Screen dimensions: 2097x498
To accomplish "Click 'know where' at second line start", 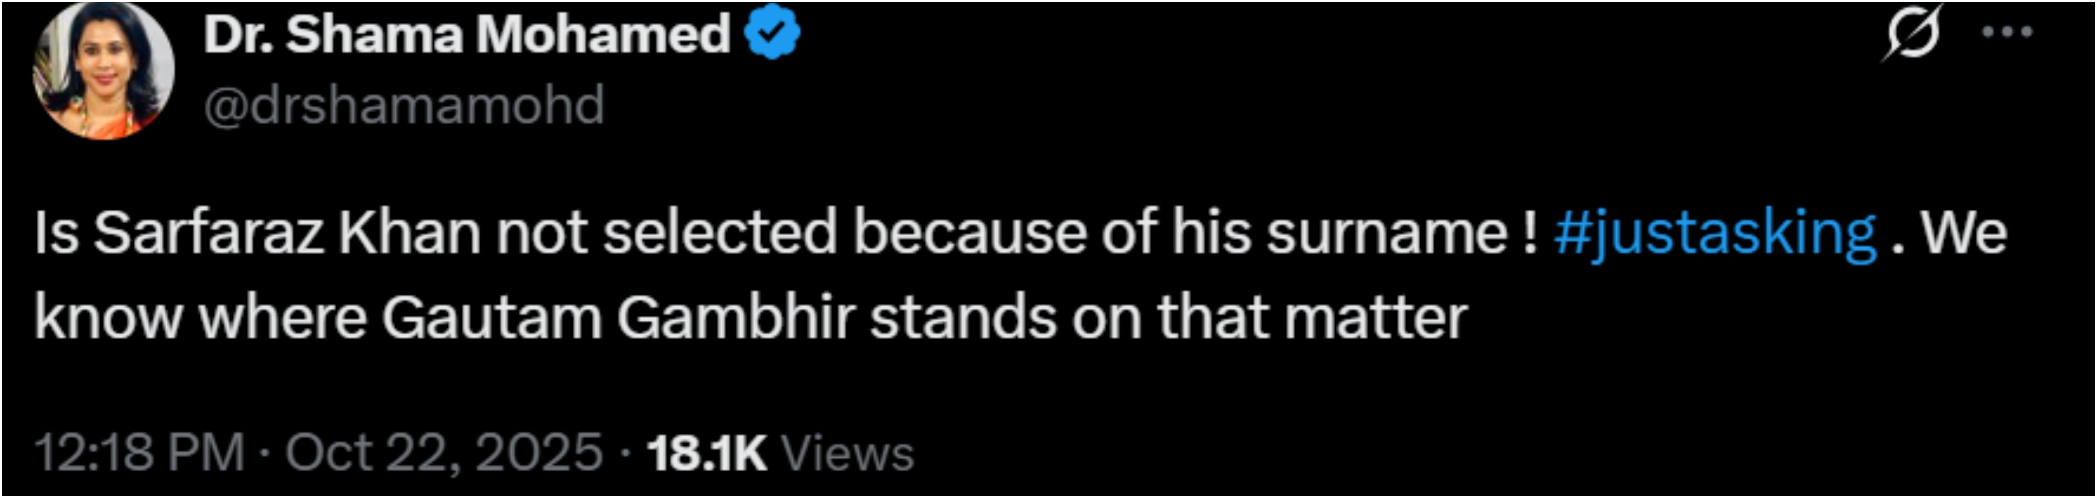I will click(x=200, y=317).
